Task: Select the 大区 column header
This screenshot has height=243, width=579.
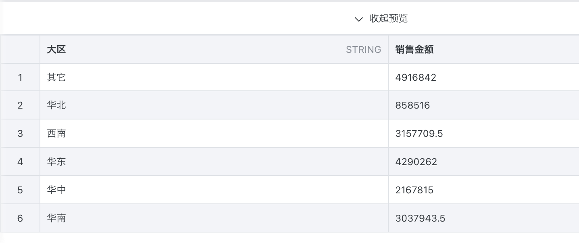Action: coord(56,50)
